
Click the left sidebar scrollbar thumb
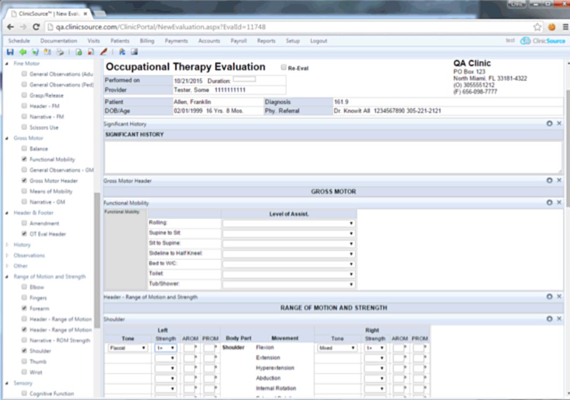coord(97,260)
